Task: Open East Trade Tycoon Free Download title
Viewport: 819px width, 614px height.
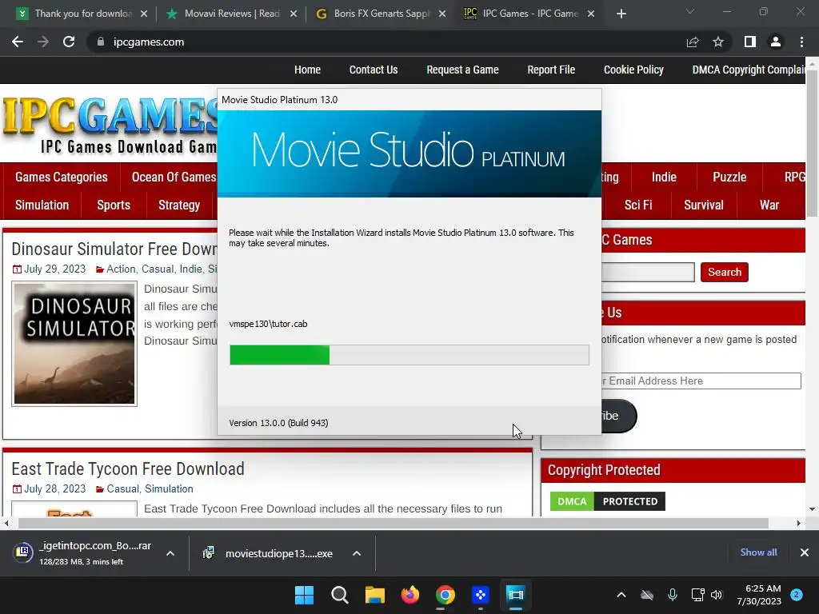Action: [128, 468]
